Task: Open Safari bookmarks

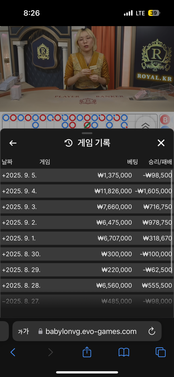Action: (124, 352)
